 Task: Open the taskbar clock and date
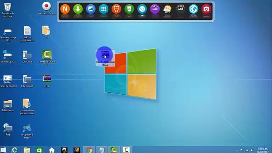point(263,150)
